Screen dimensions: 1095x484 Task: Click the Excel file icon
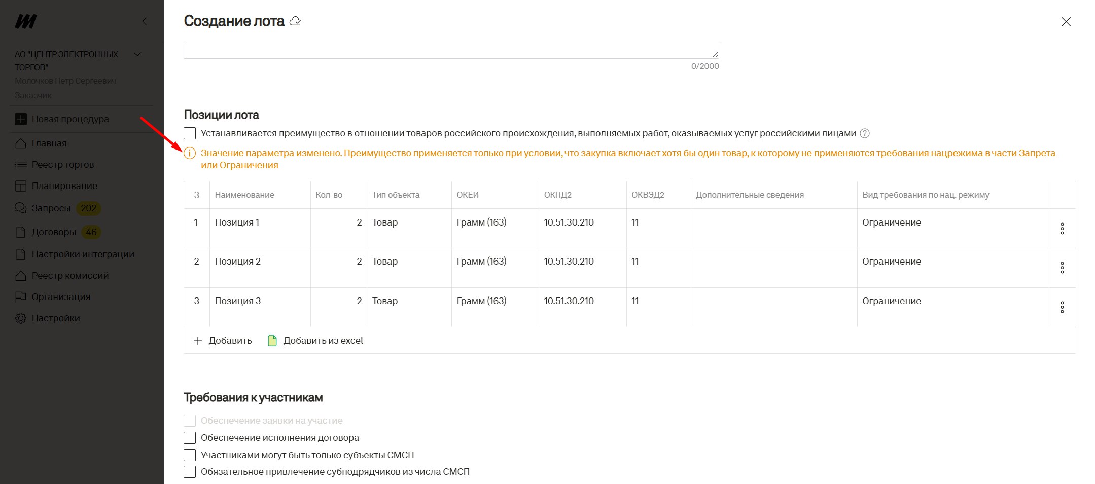click(x=272, y=341)
